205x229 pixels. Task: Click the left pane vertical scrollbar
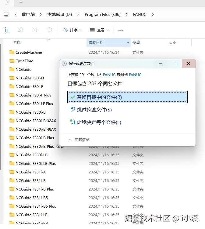0,107
